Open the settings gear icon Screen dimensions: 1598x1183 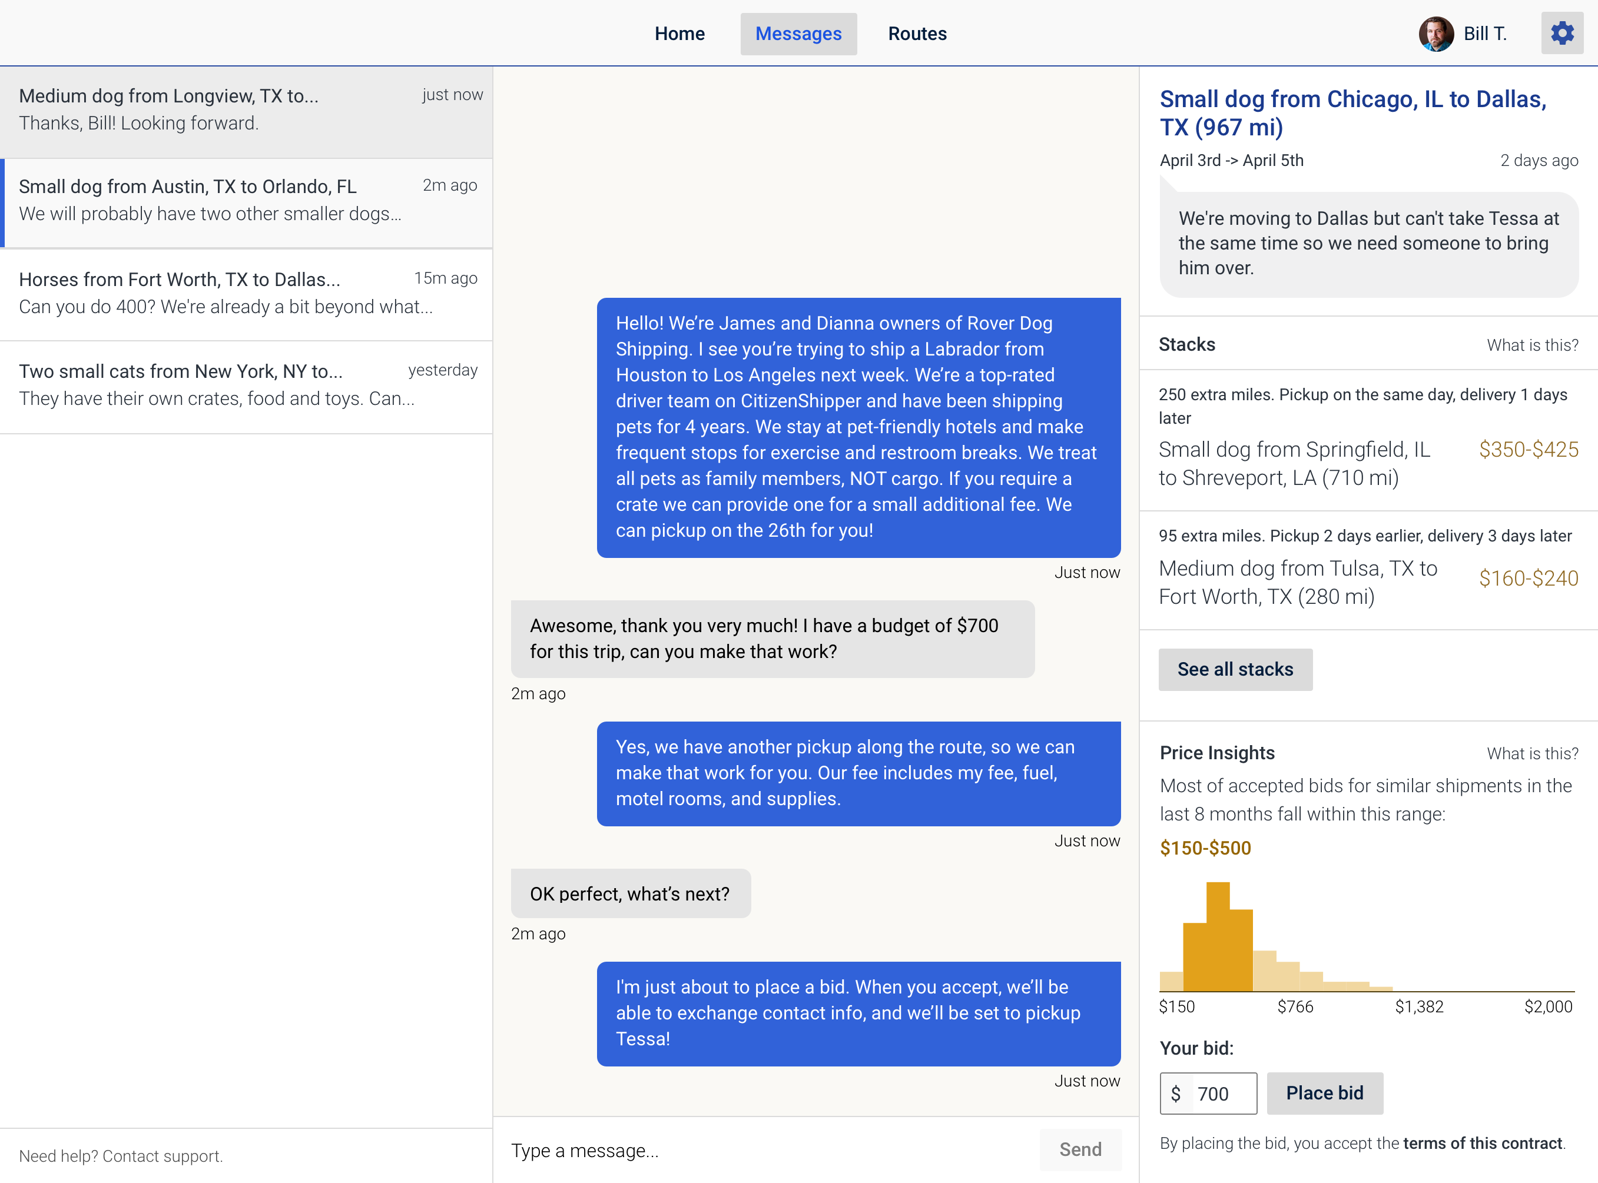(1561, 34)
